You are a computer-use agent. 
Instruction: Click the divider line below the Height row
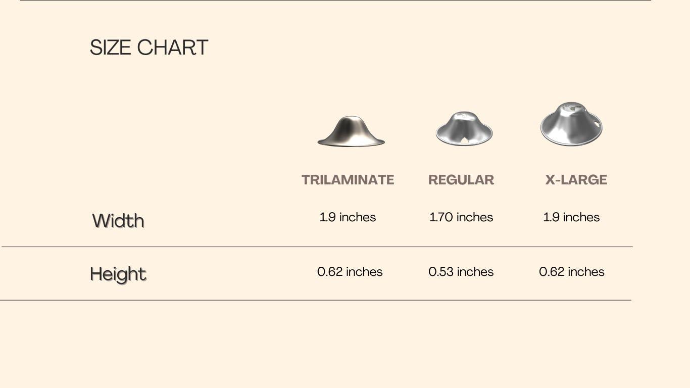tap(315, 300)
